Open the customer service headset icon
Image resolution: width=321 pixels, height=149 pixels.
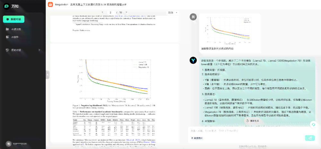tap(313, 125)
